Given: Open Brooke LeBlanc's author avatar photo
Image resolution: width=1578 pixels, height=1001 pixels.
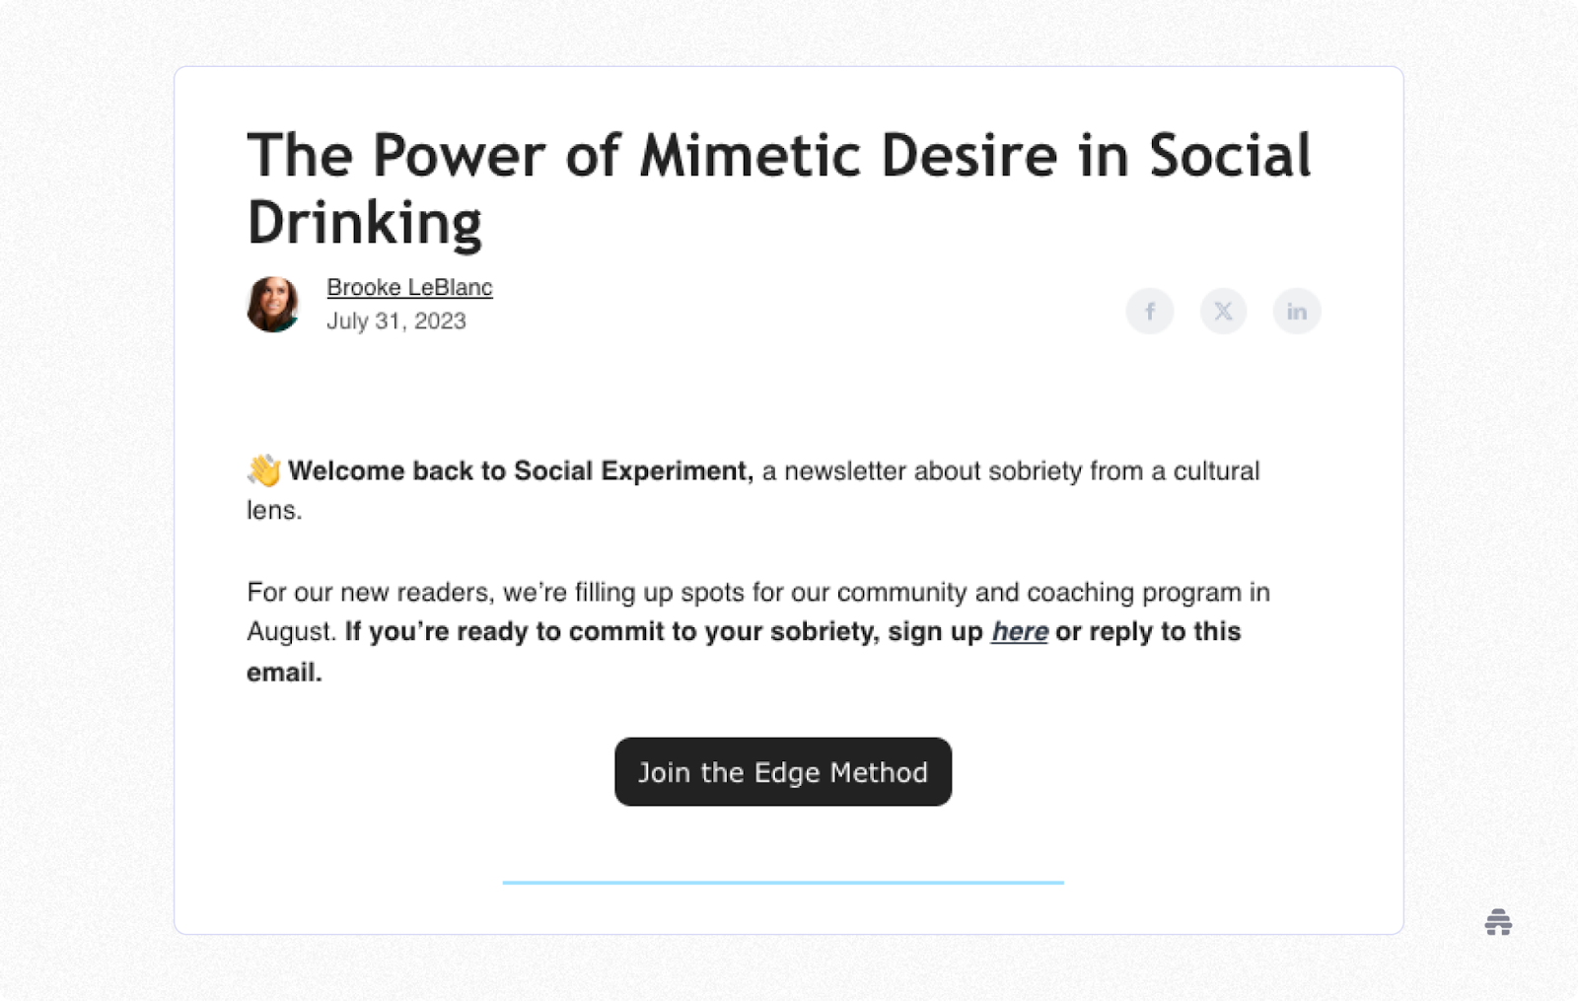Looking at the screenshot, I should pyautogui.click(x=273, y=304).
